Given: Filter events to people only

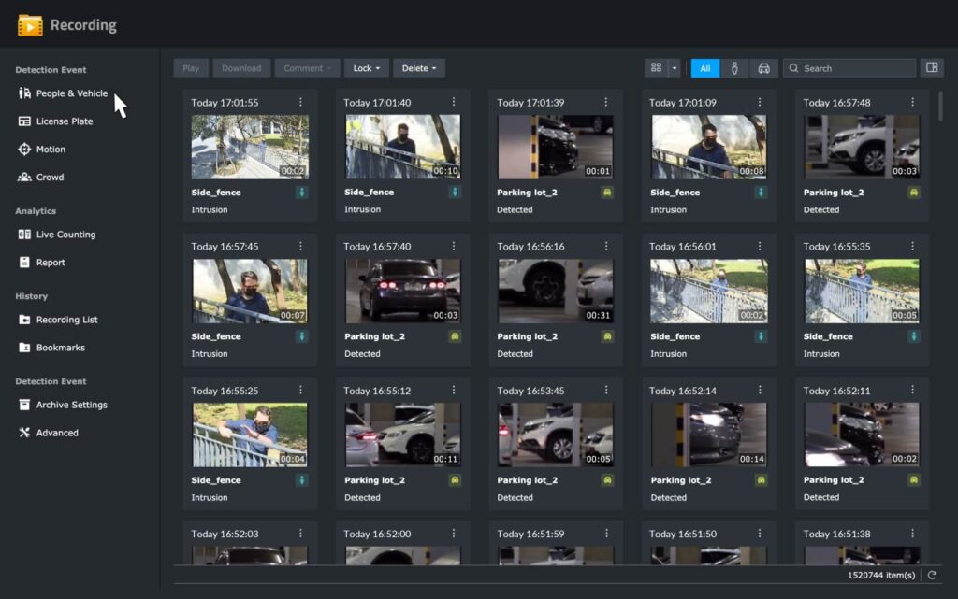Looking at the screenshot, I should (734, 68).
